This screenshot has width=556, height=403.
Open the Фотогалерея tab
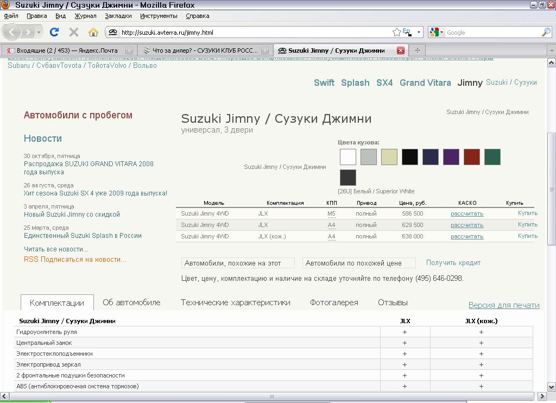[334, 303]
